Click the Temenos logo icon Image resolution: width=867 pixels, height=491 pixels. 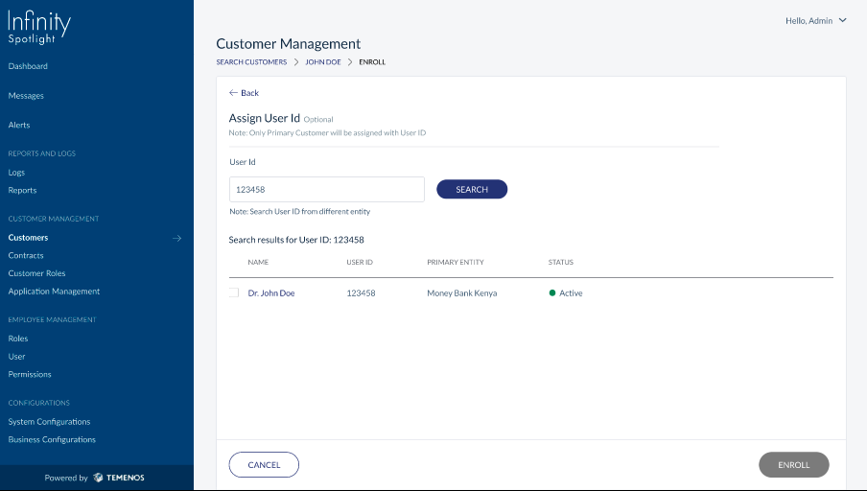98,478
